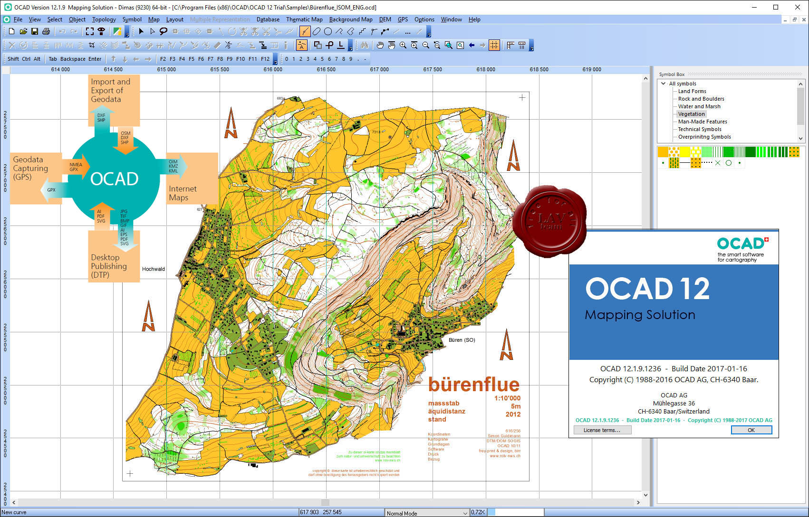Toggle the Shift key on keyboard toolbar
Viewport: 809px width, 517px height.
coord(13,59)
